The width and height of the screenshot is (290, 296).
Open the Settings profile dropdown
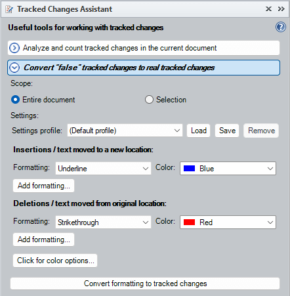[125, 131]
